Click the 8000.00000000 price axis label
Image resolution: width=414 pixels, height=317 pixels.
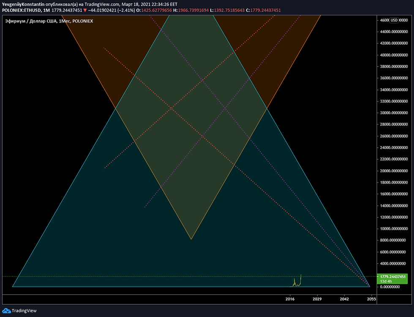click(393, 240)
